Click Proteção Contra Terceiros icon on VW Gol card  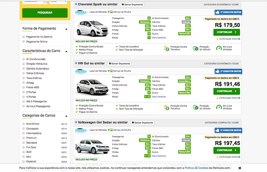coord(166,107)
